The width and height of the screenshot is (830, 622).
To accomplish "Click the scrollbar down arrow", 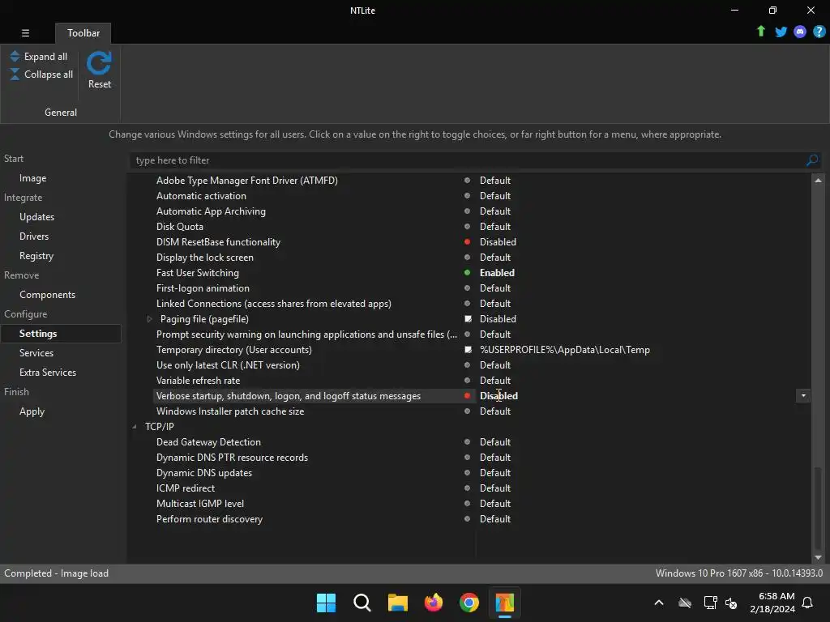I will [x=818, y=557].
